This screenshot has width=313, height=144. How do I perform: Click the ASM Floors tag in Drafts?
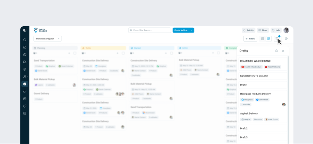click(x=272, y=119)
